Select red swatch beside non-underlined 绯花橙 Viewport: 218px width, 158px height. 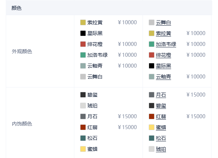click(x=83, y=44)
